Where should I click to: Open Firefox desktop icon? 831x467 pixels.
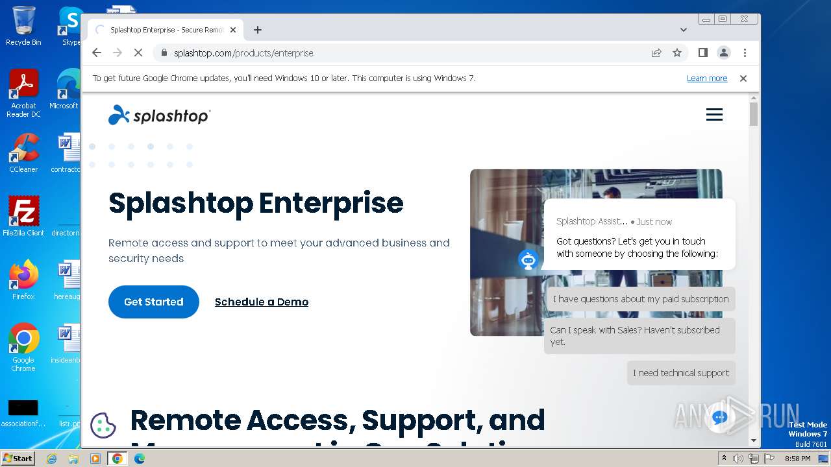coord(23,280)
